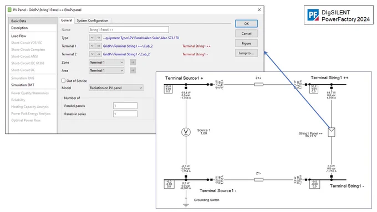This screenshot has height=212, width=377.
Task: Click the Jump to ... button
Action: pos(246,53)
